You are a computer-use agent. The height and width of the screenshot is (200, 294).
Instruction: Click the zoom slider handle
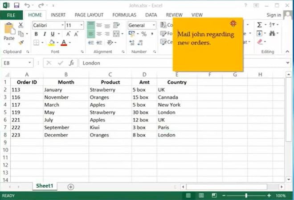(246, 196)
